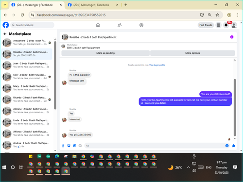Open the Juan chat in the list

tap(27, 65)
